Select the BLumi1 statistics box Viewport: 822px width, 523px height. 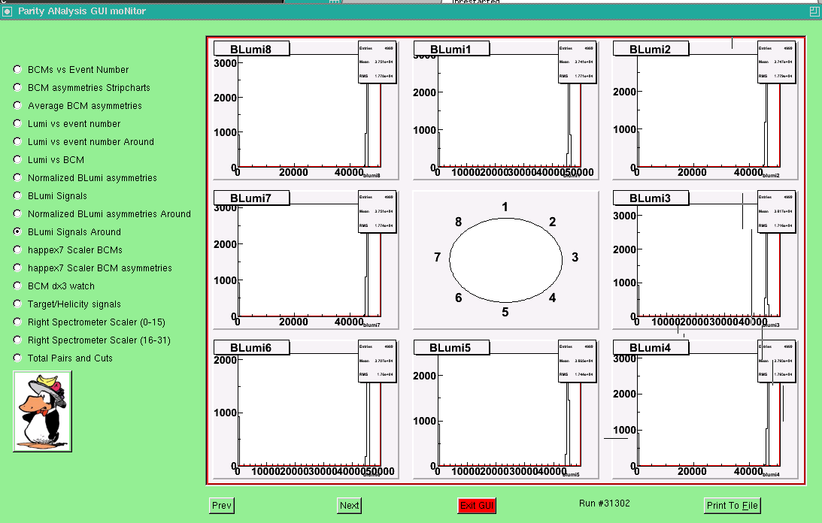577,62
